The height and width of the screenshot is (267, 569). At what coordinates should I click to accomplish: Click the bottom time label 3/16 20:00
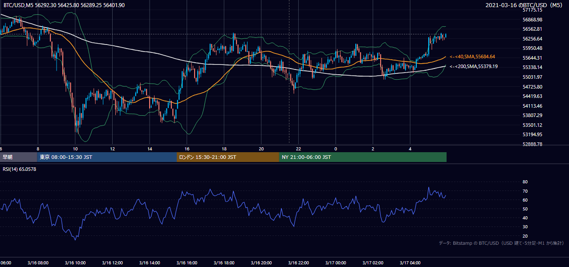click(261, 263)
